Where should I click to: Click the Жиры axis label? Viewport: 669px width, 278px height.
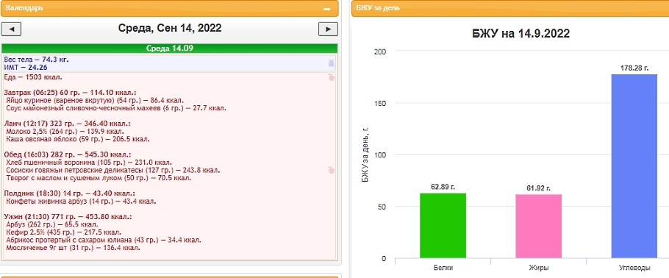pyautogui.click(x=538, y=268)
